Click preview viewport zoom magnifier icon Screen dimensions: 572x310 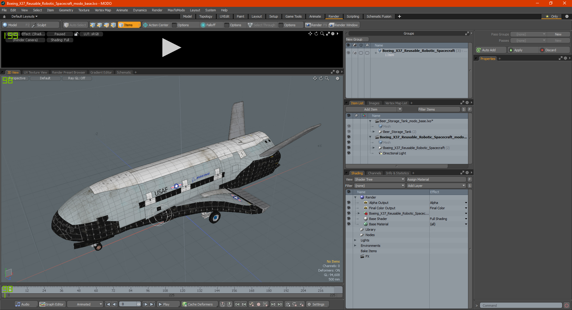[x=322, y=34]
